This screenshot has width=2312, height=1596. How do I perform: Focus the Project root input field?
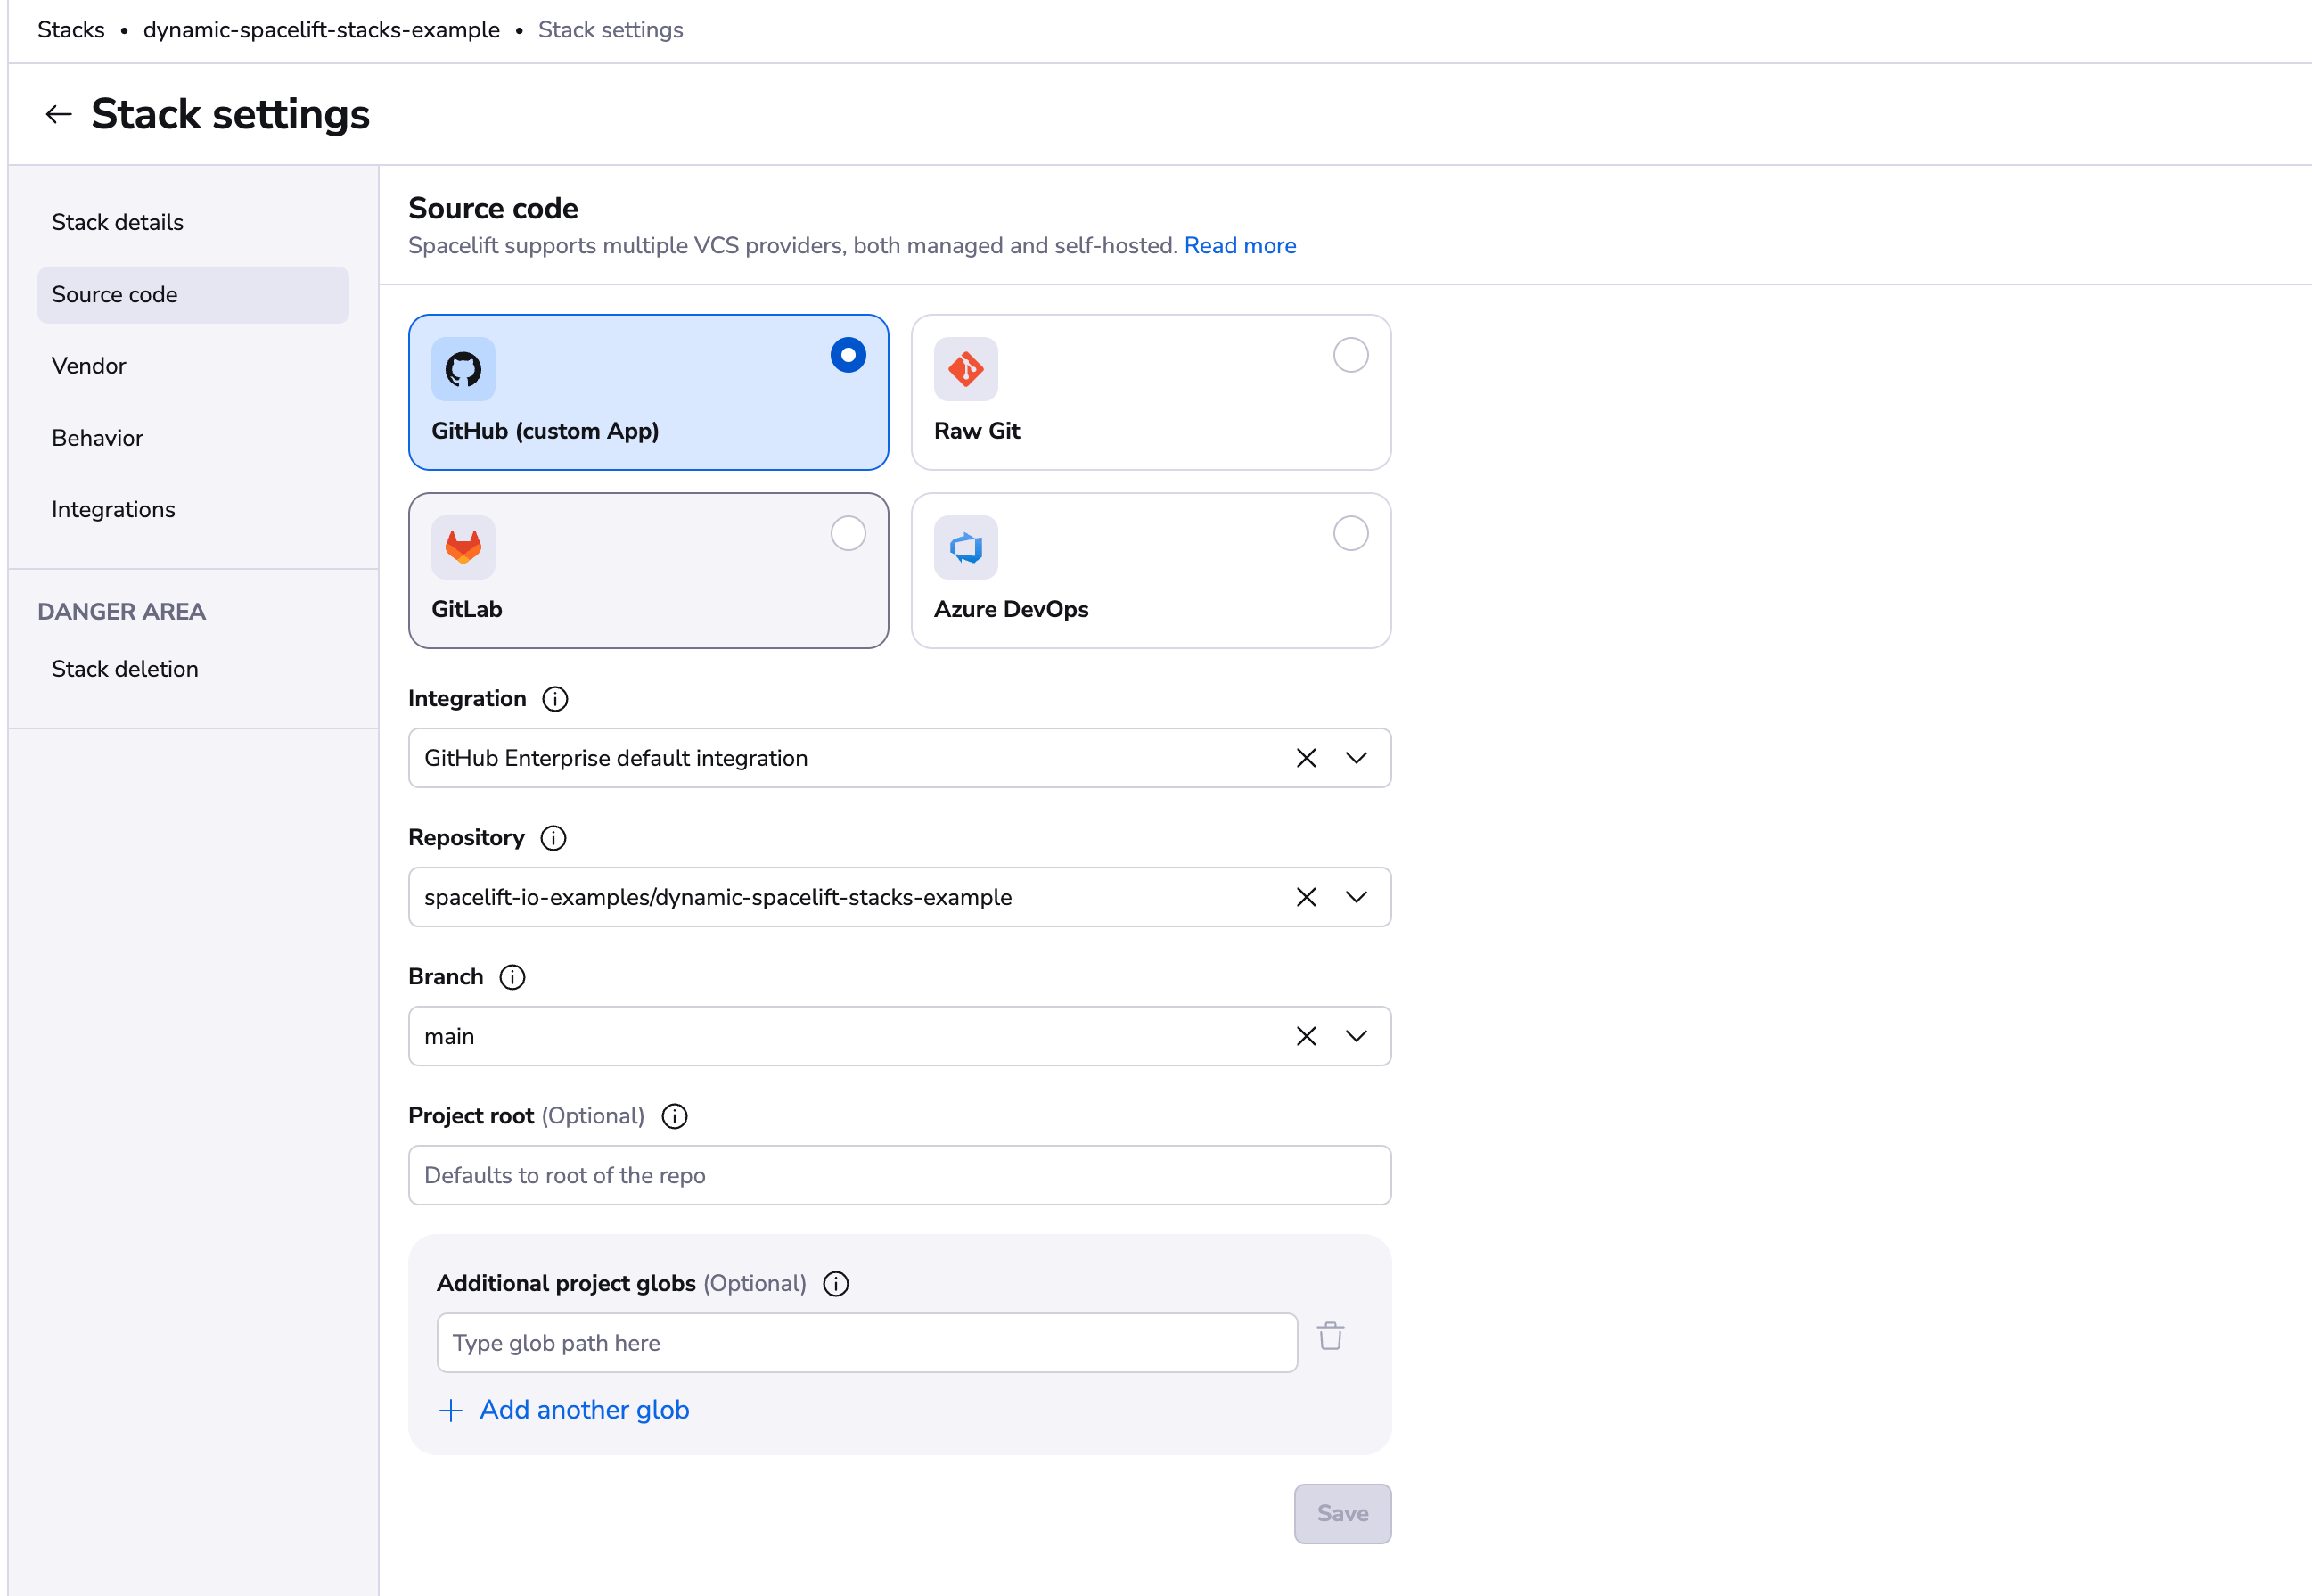click(898, 1175)
